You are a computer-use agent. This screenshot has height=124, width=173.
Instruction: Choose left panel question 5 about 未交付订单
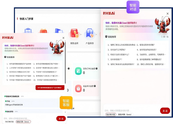point(18,72)
